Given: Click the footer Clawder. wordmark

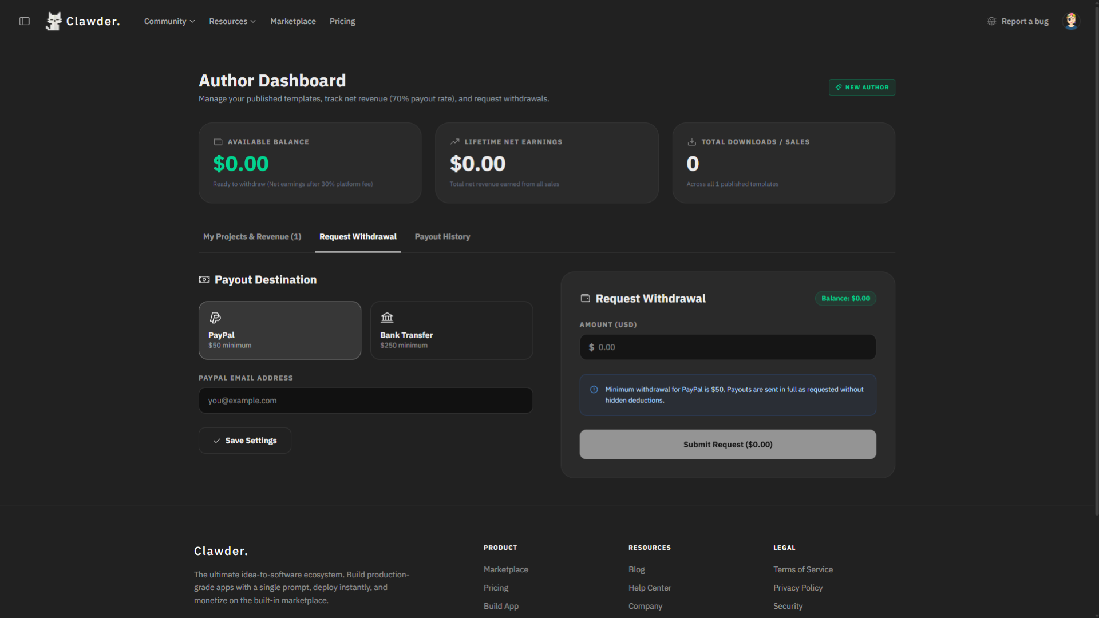Looking at the screenshot, I should tap(221, 551).
